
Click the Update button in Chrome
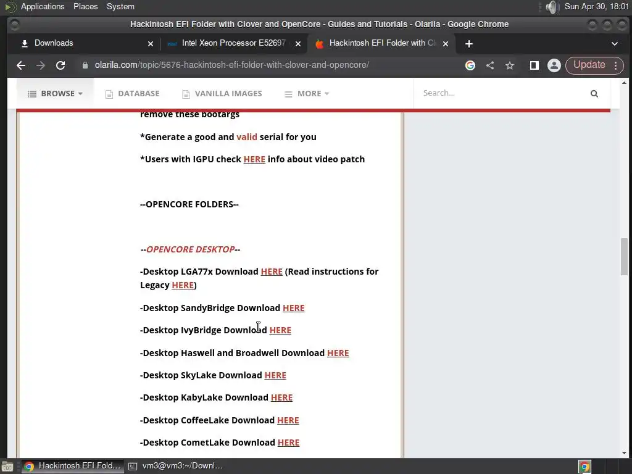point(589,65)
